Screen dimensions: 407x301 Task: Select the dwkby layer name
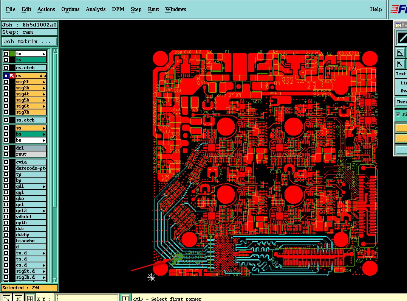click(x=31, y=235)
